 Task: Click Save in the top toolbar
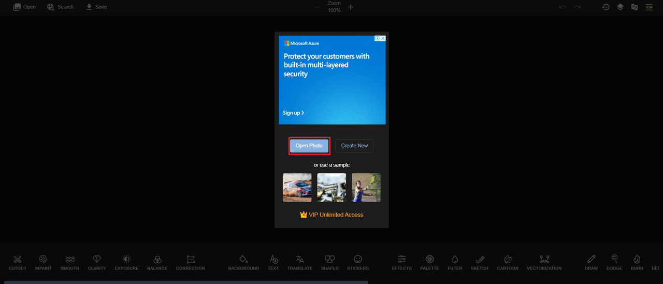coord(96,7)
